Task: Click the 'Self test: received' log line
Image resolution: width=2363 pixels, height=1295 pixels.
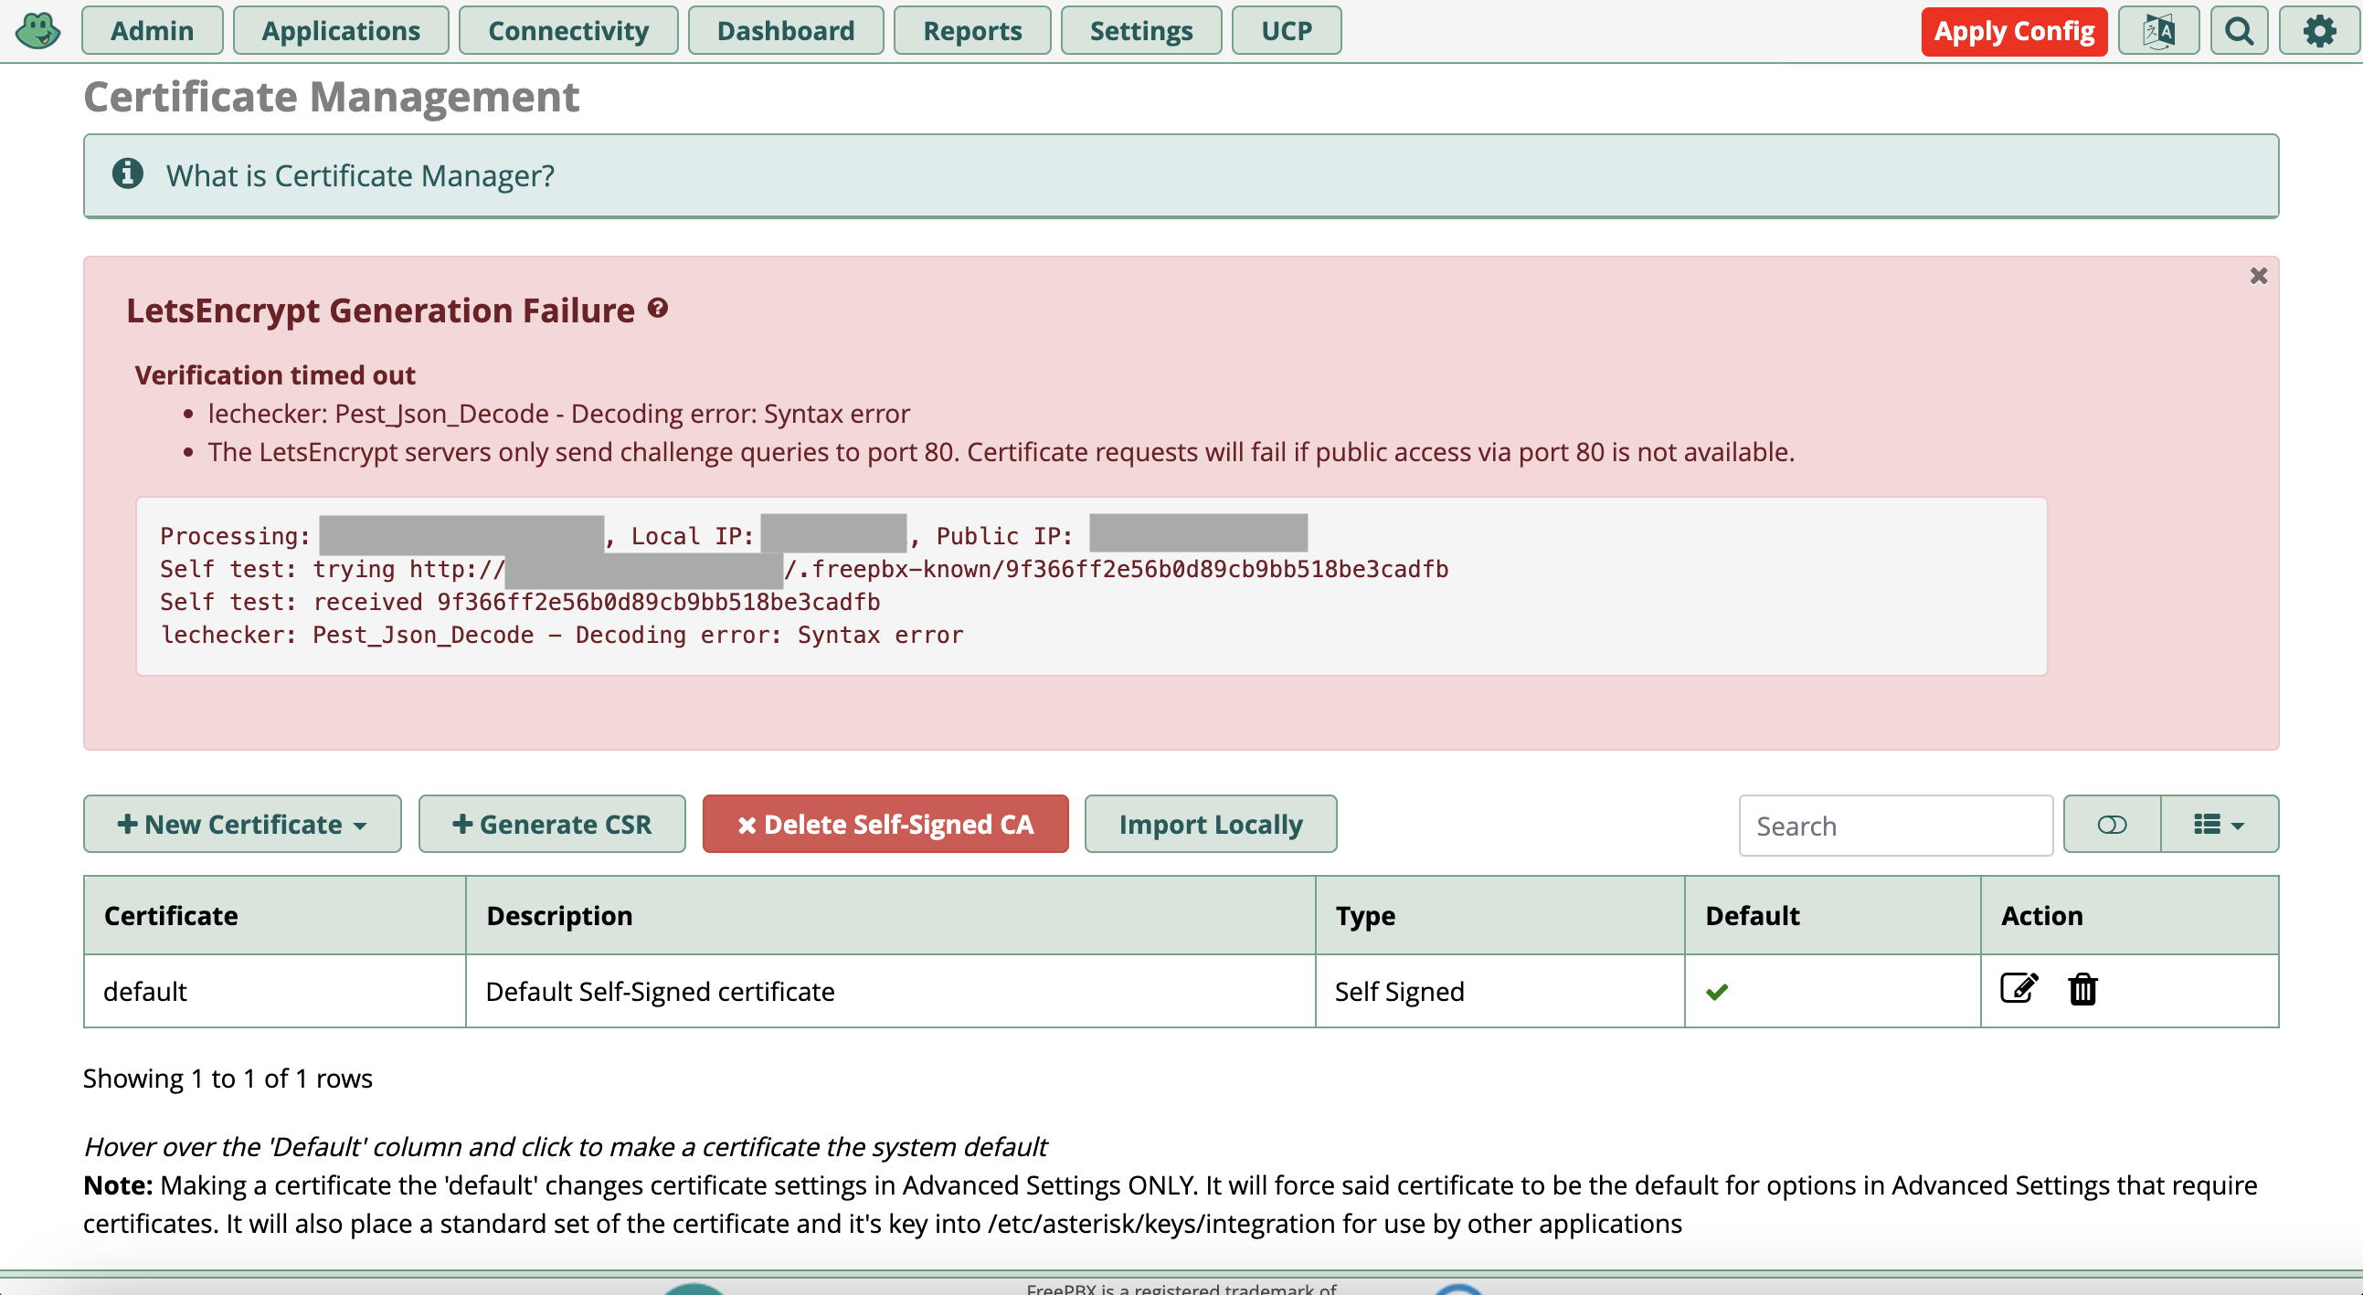Action: point(519,601)
